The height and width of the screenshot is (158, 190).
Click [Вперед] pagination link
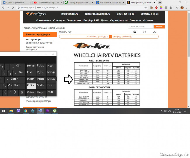pos(117,37)
